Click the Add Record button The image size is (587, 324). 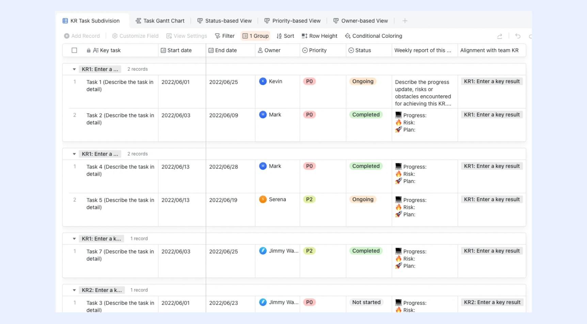(x=82, y=36)
